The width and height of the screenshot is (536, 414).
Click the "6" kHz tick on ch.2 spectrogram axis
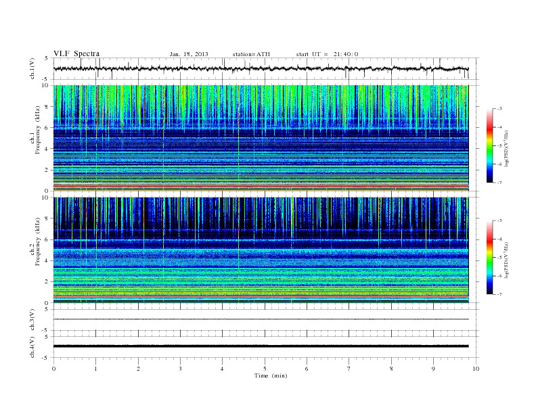coord(47,239)
